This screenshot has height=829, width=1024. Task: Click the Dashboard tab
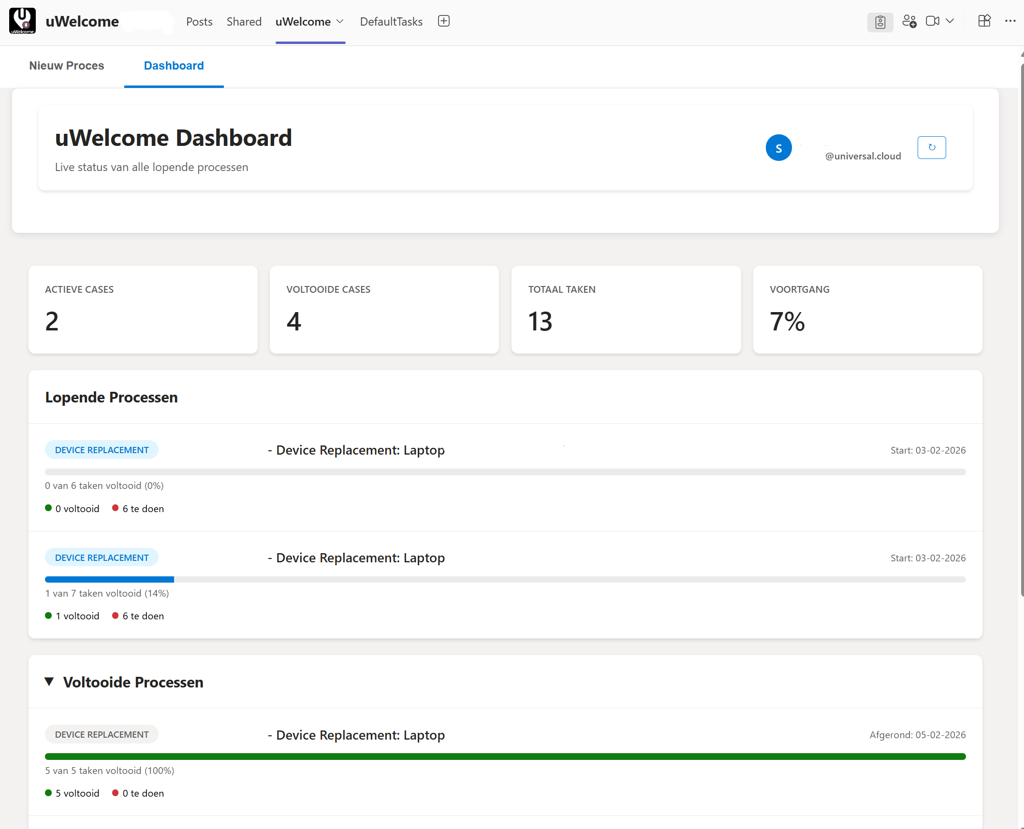(x=174, y=66)
